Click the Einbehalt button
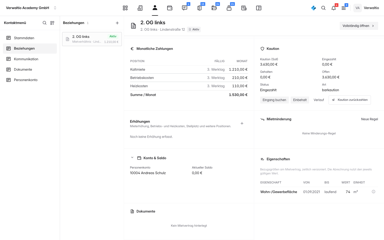Image resolution: width=384 pixels, height=240 pixels. click(x=300, y=100)
